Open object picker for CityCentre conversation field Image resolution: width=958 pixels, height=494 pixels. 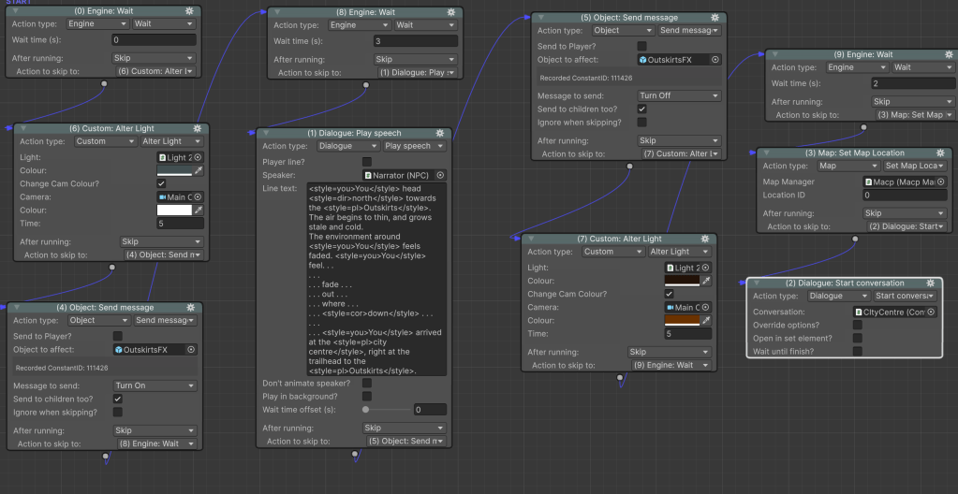[929, 312]
